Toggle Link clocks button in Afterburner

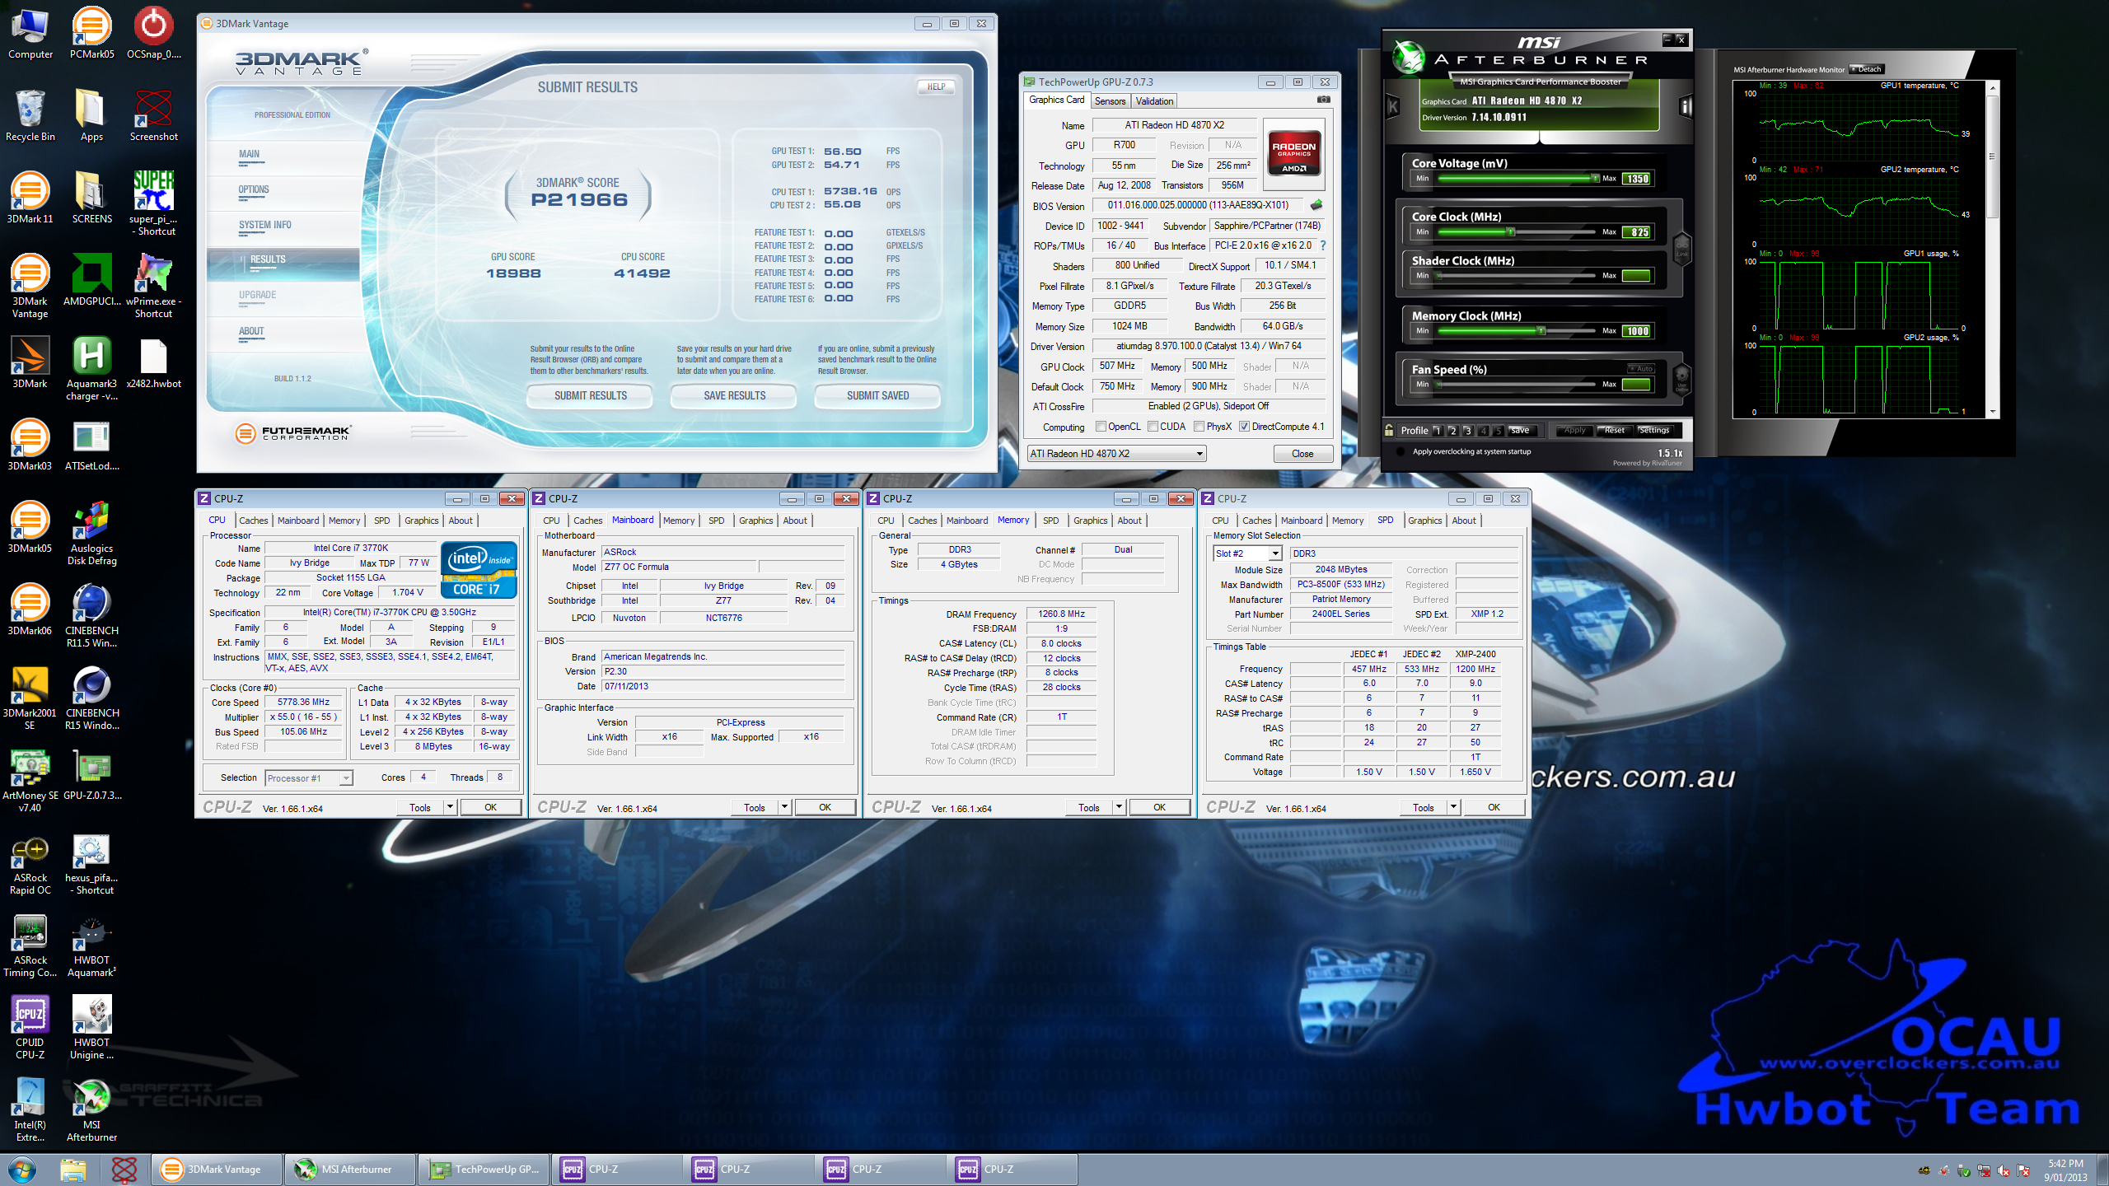(1681, 247)
